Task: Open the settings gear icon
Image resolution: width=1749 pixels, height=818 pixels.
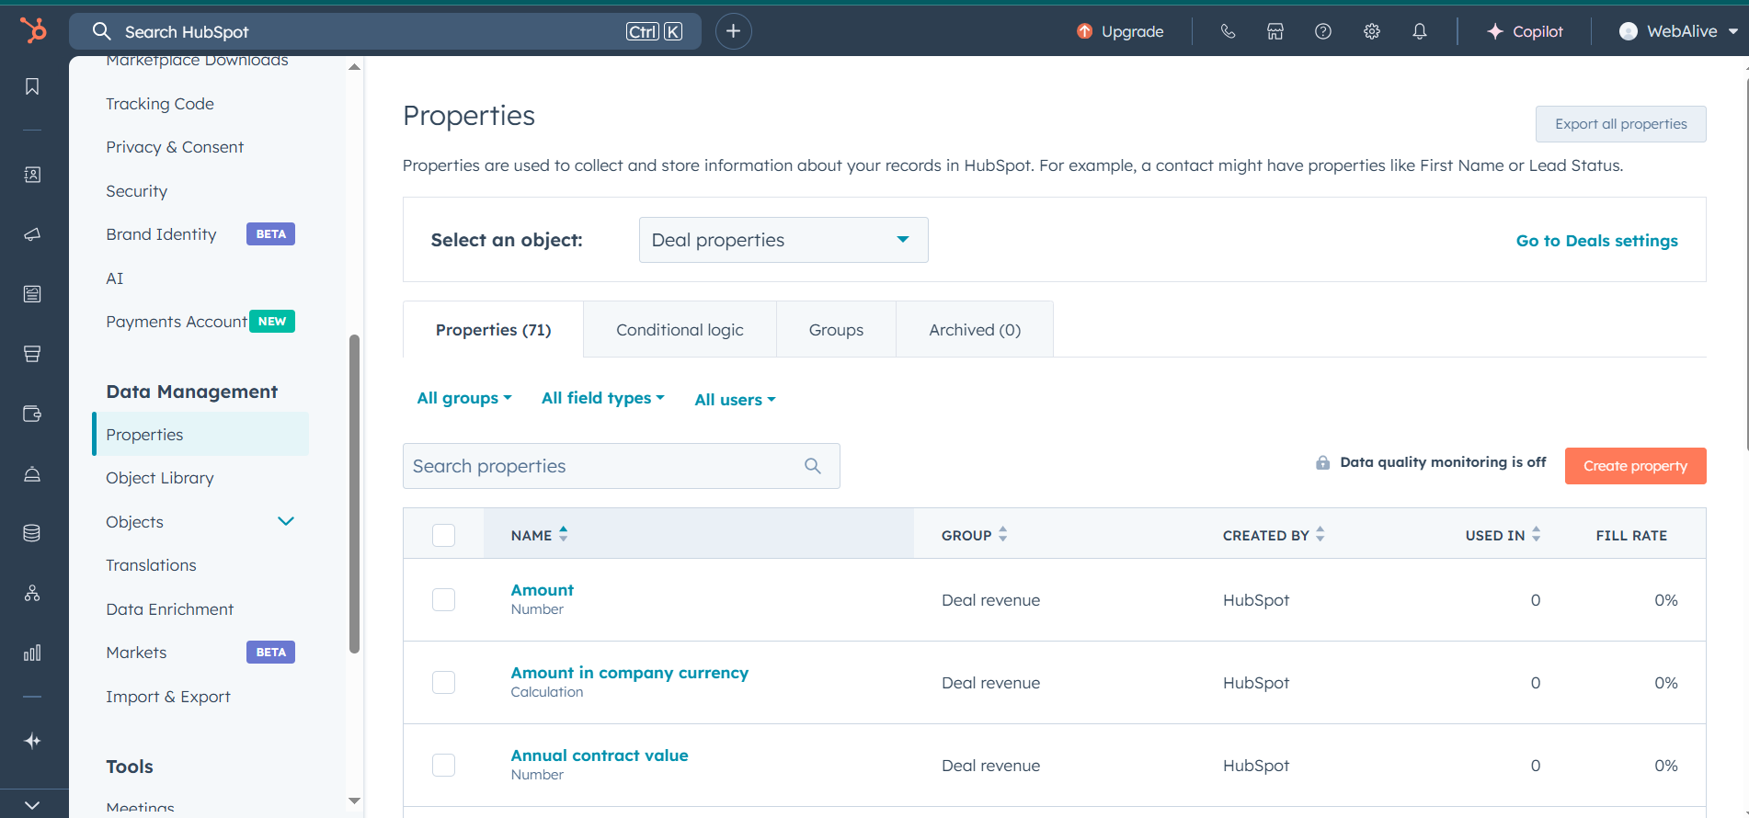Action: point(1372,31)
